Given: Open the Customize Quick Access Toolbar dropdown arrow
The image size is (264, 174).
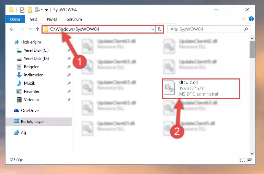Looking at the screenshot, I should point(46,10).
